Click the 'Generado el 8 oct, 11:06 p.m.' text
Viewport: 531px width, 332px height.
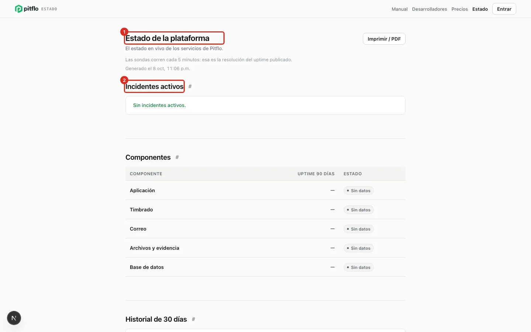(x=158, y=69)
